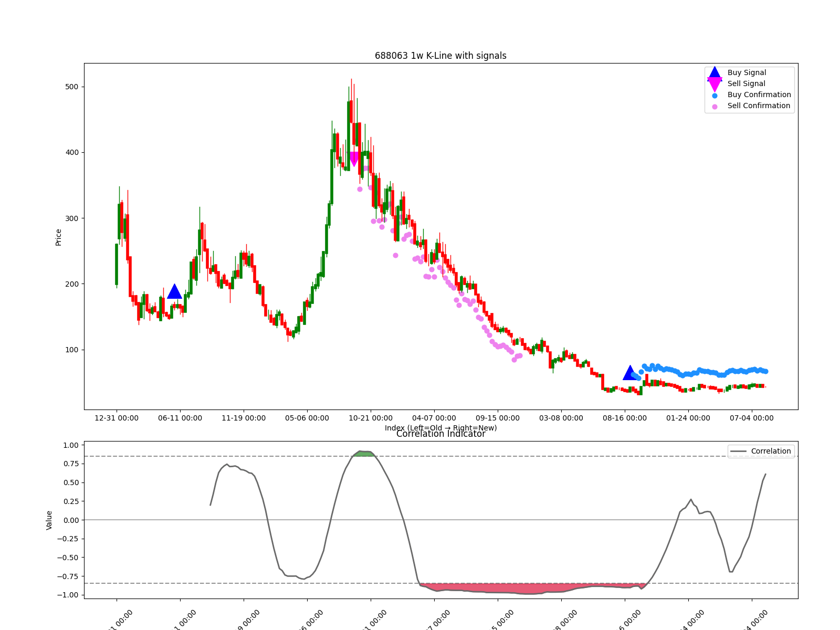Click the Buy Signal triangle icon in legend
The width and height of the screenshot is (840, 630).
pos(715,73)
